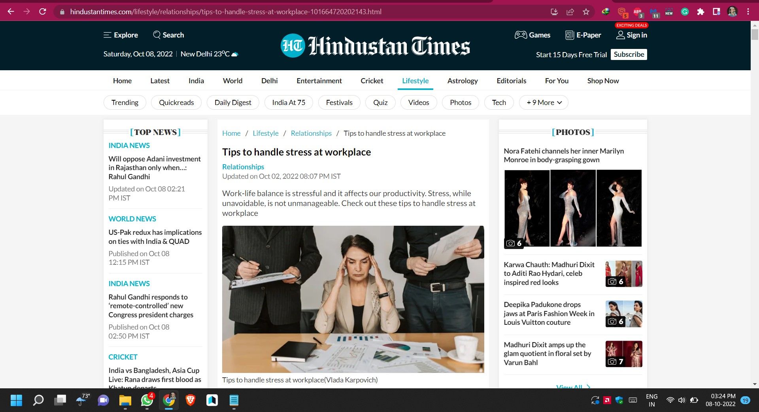Click the Hindustan Times logo

[x=375, y=46]
